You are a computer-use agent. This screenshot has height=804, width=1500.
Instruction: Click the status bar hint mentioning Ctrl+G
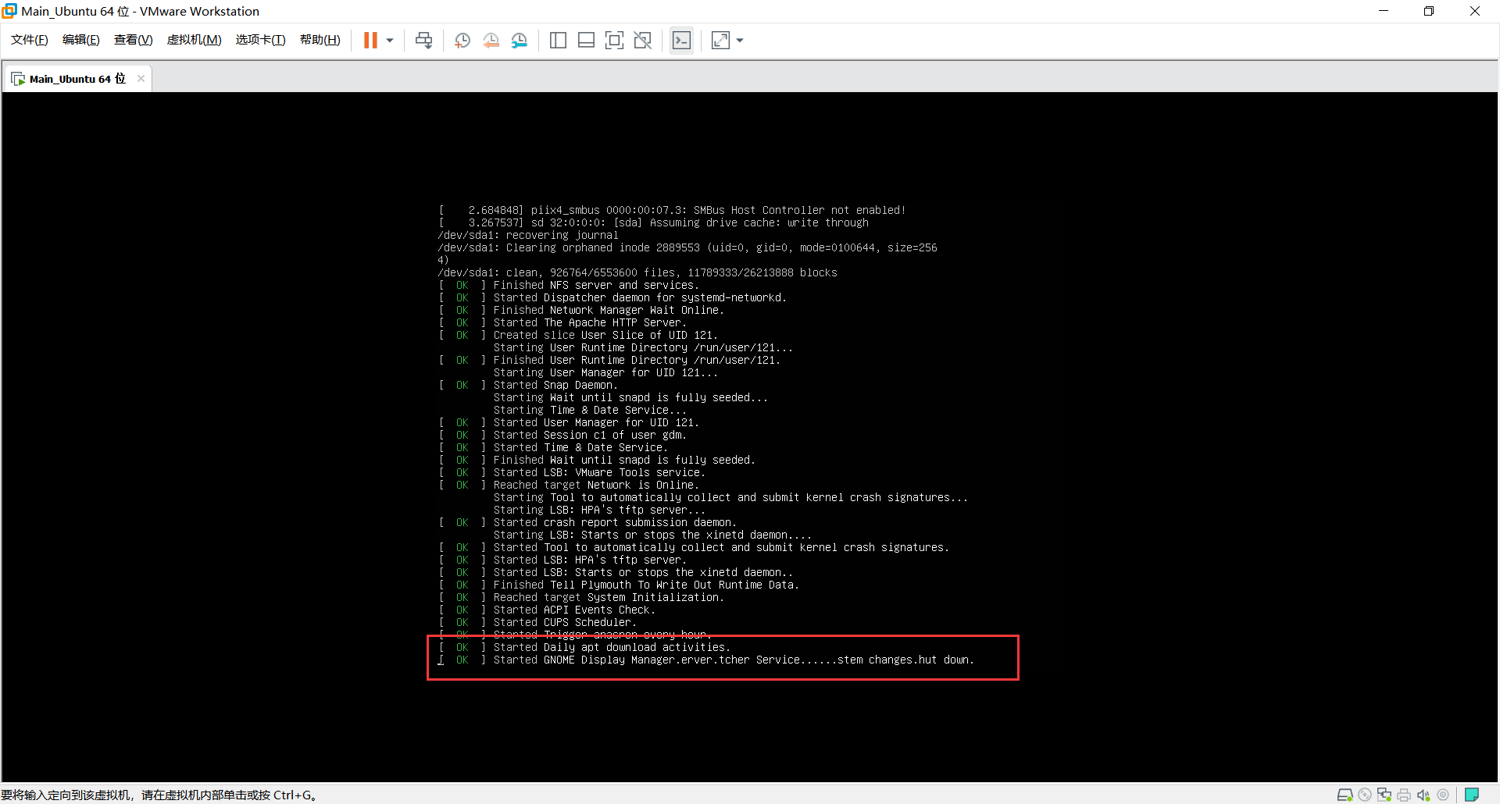coord(159,795)
